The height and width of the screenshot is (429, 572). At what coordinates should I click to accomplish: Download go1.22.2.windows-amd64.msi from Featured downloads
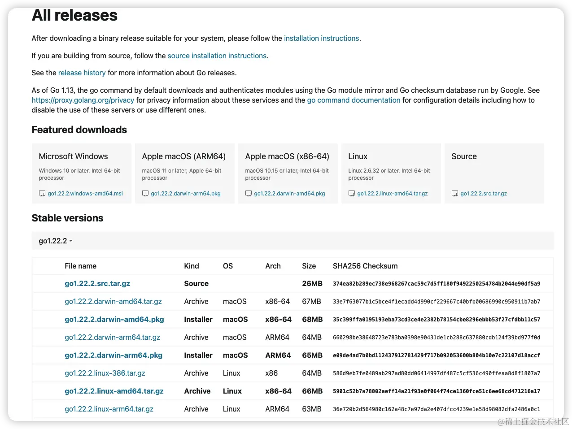click(x=85, y=194)
